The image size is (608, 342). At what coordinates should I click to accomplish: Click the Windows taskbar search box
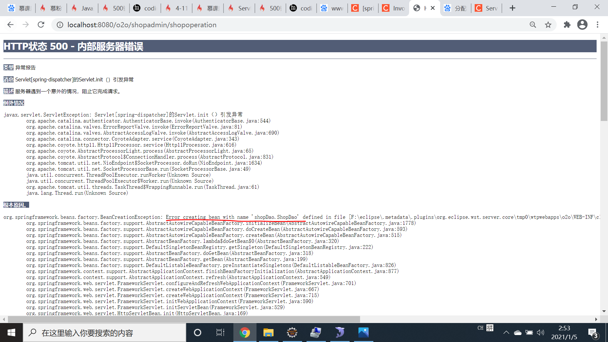coord(104,332)
